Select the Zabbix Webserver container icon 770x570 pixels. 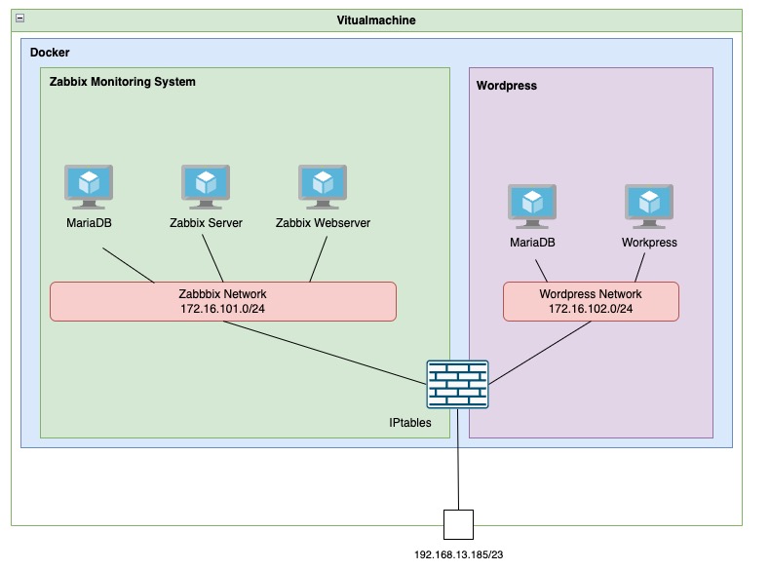click(323, 187)
